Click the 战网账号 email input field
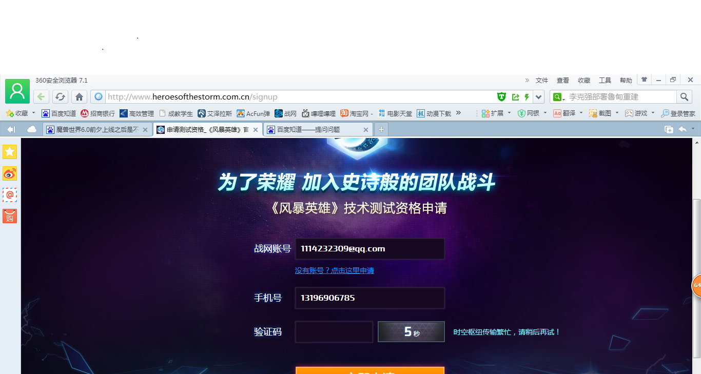 pos(369,249)
